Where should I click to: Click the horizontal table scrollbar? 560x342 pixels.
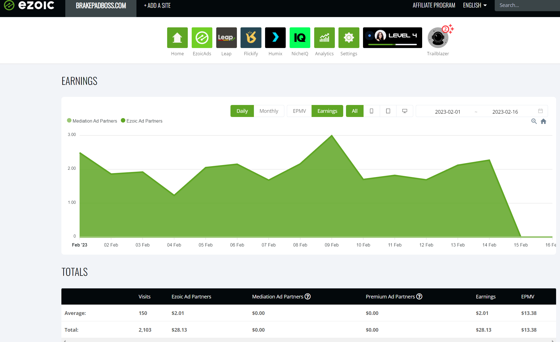tap(309, 341)
